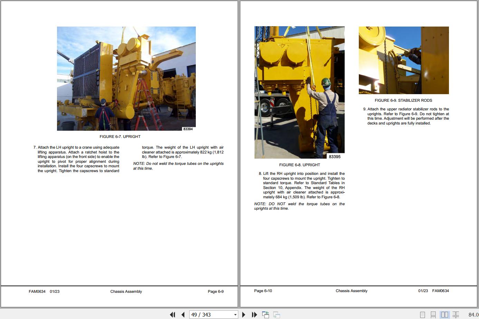479x319 pixels.
Task: Click the footer text 'Page 6-10'
Action: pos(263,291)
